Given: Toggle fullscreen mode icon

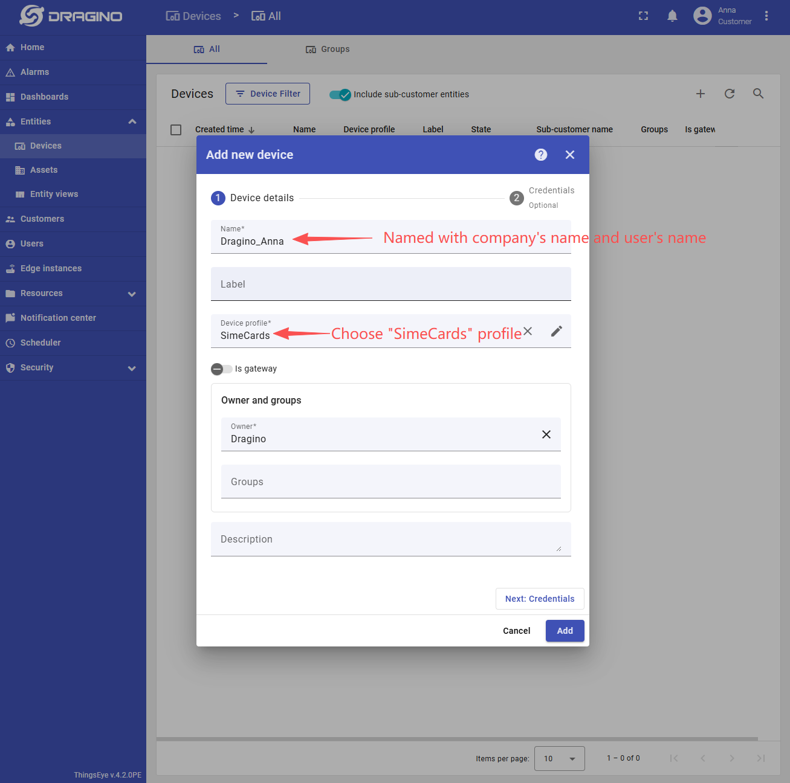Looking at the screenshot, I should [643, 16].
